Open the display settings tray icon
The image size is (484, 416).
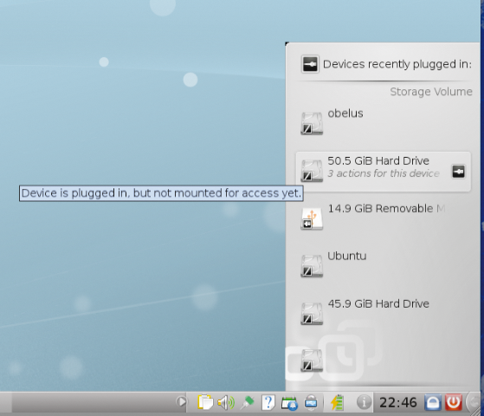[x=311, y=403]
